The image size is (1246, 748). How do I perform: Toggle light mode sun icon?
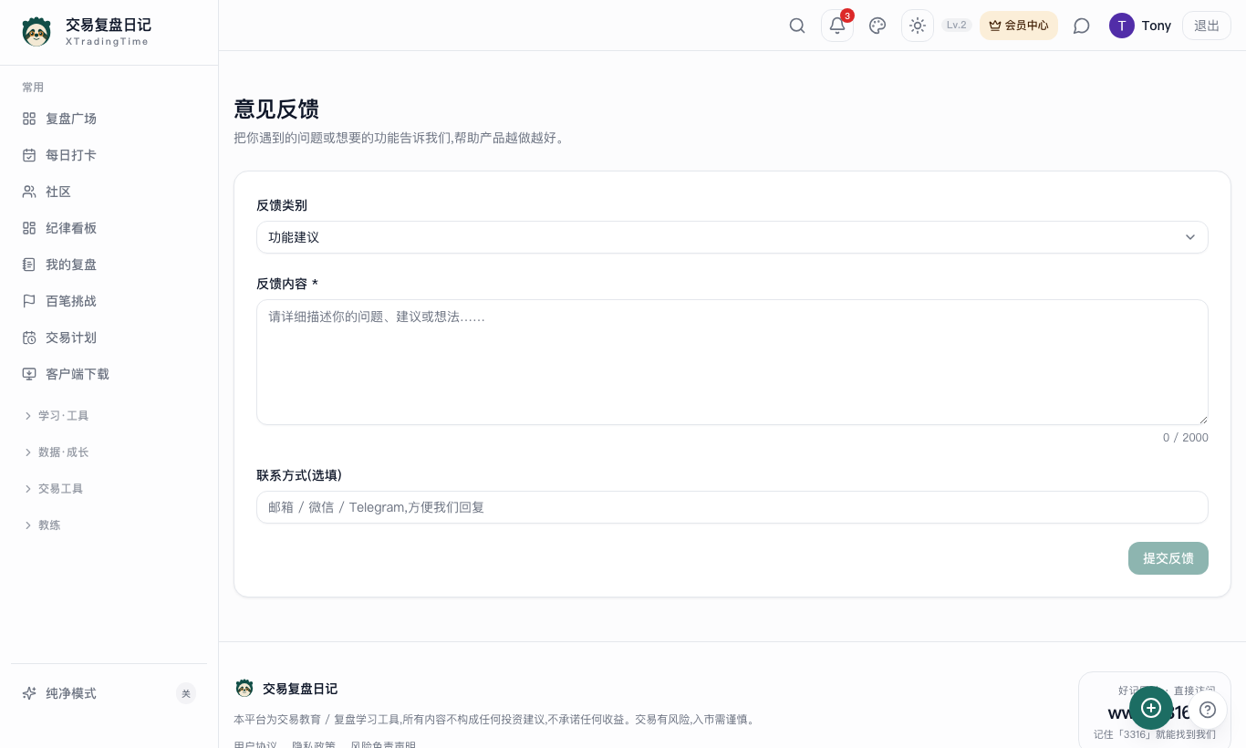pyautogui.click(x=918, y=26)
